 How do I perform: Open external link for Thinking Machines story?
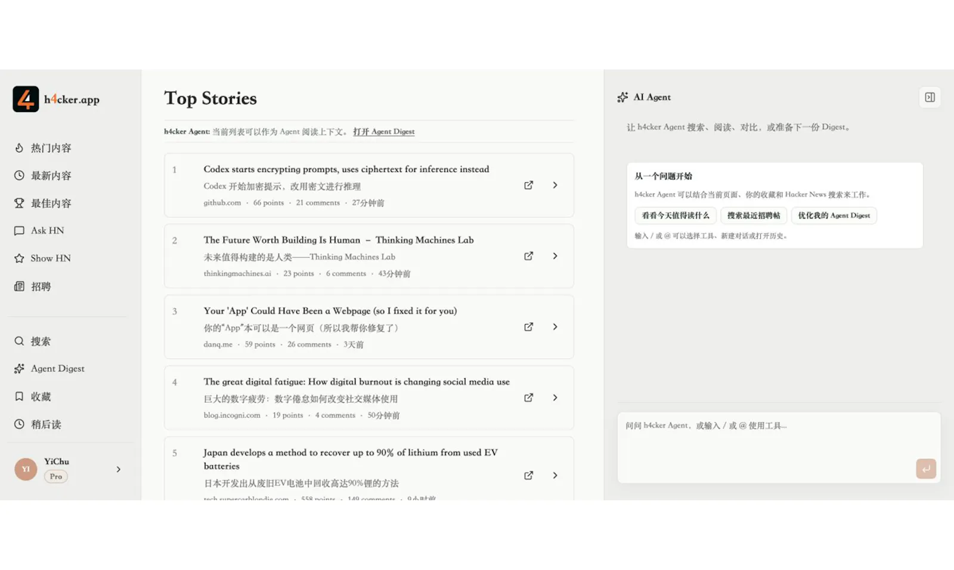(528, 256)
